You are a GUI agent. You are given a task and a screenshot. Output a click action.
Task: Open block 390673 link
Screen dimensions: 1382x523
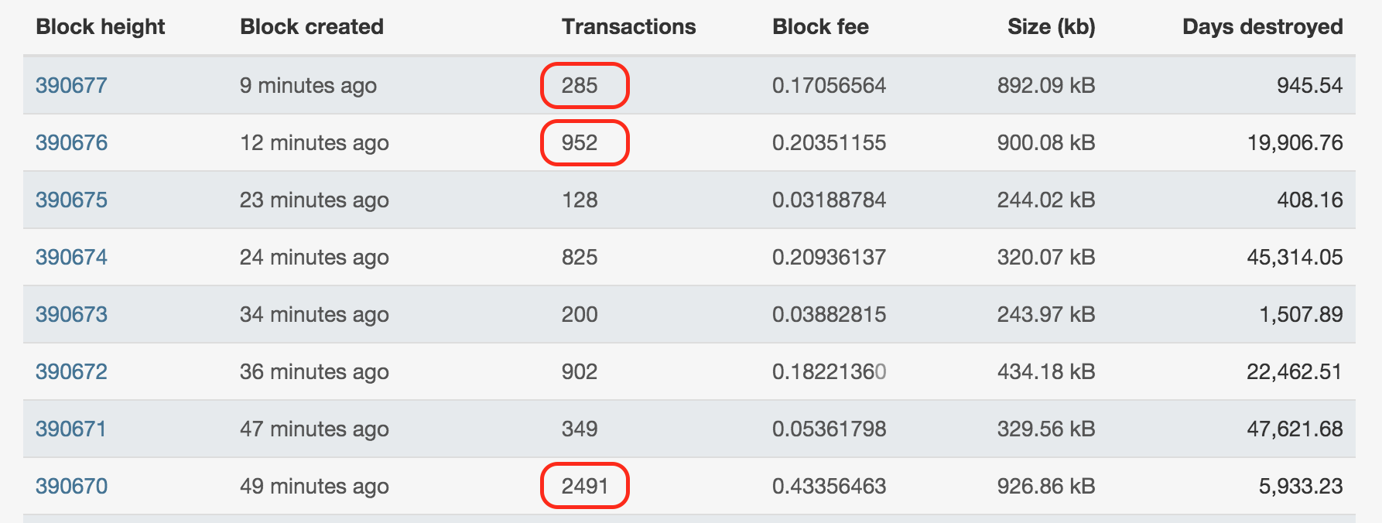click(71, 314)
